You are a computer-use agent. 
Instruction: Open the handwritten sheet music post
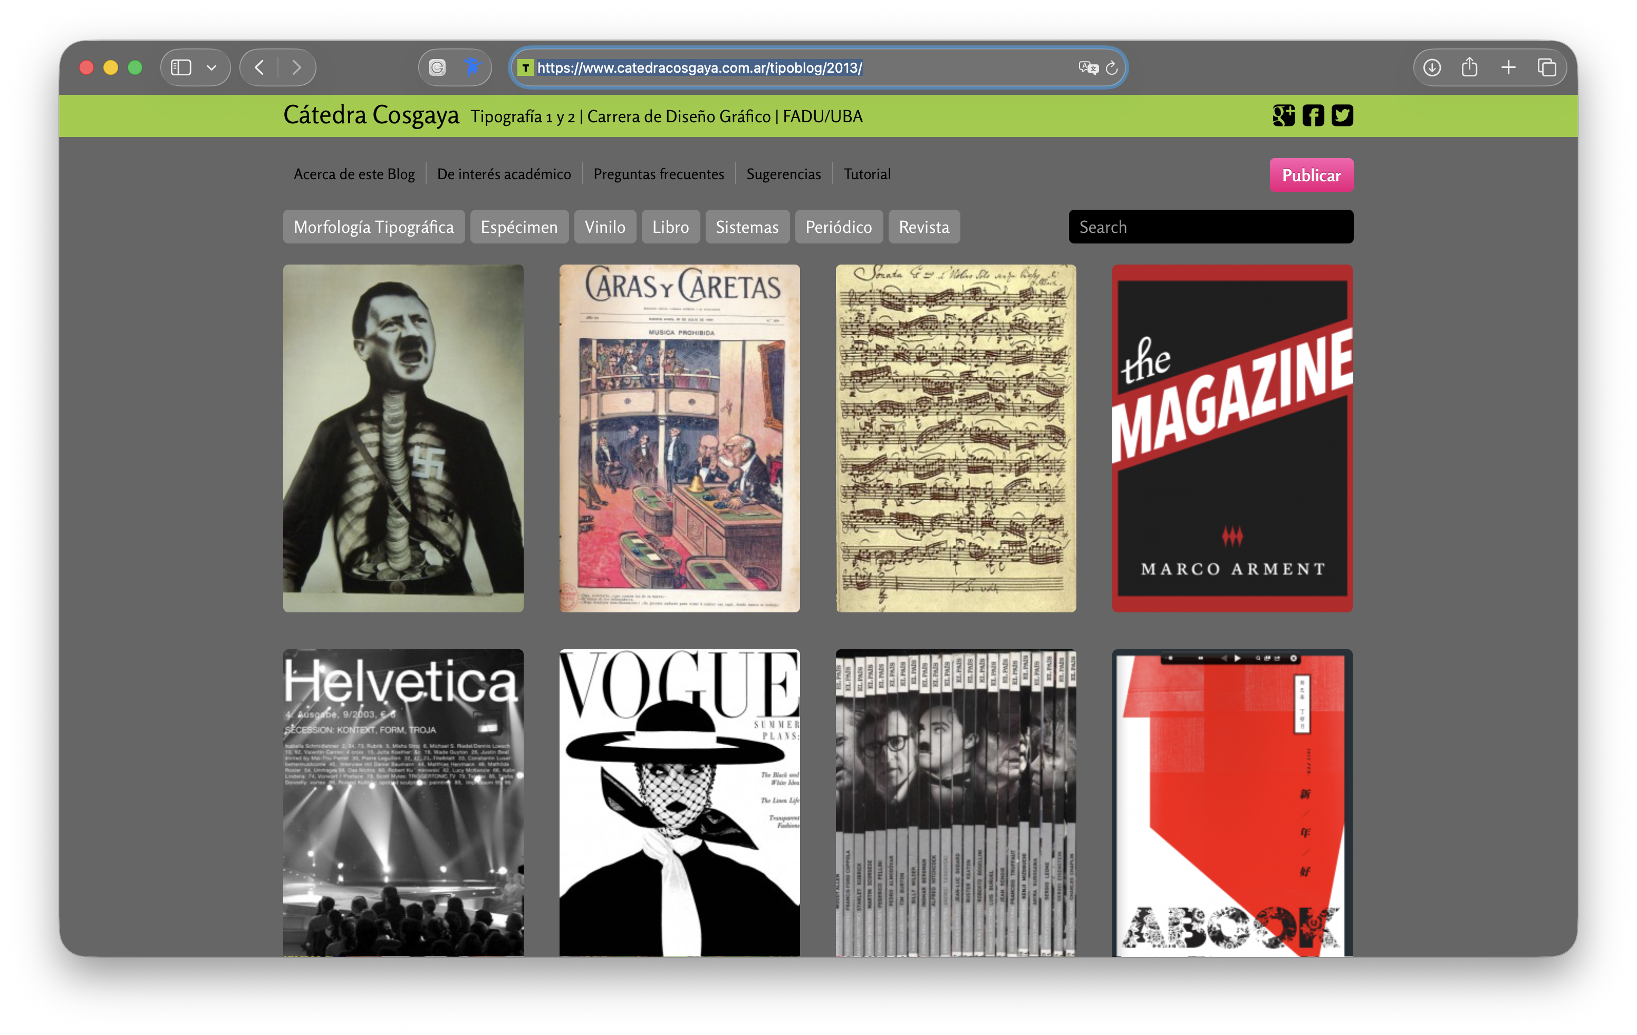click(956, 439)
